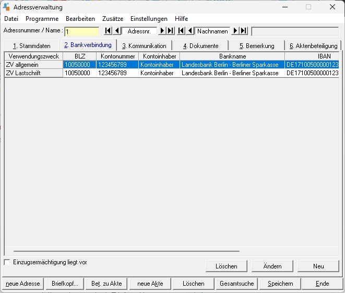
Task: Open the Zusätze menu
Action: pos(113,18)
